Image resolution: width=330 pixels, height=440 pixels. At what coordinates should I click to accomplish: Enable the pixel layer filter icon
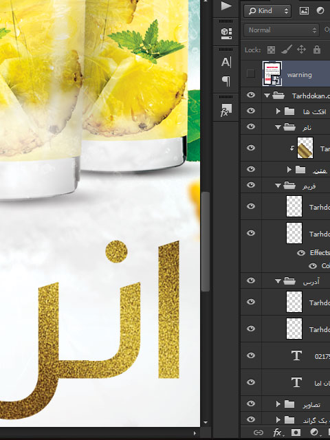(x=304, y=11)
